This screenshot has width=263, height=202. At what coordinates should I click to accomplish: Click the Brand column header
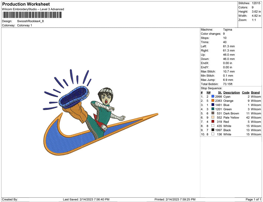255,93
